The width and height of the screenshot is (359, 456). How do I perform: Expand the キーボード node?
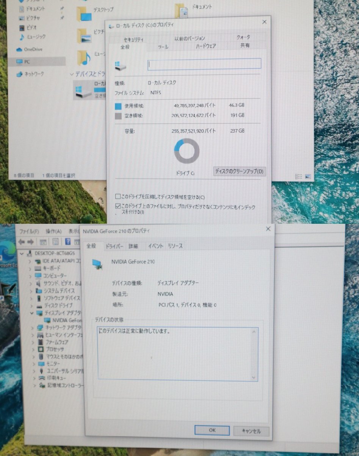coord(30,269)
